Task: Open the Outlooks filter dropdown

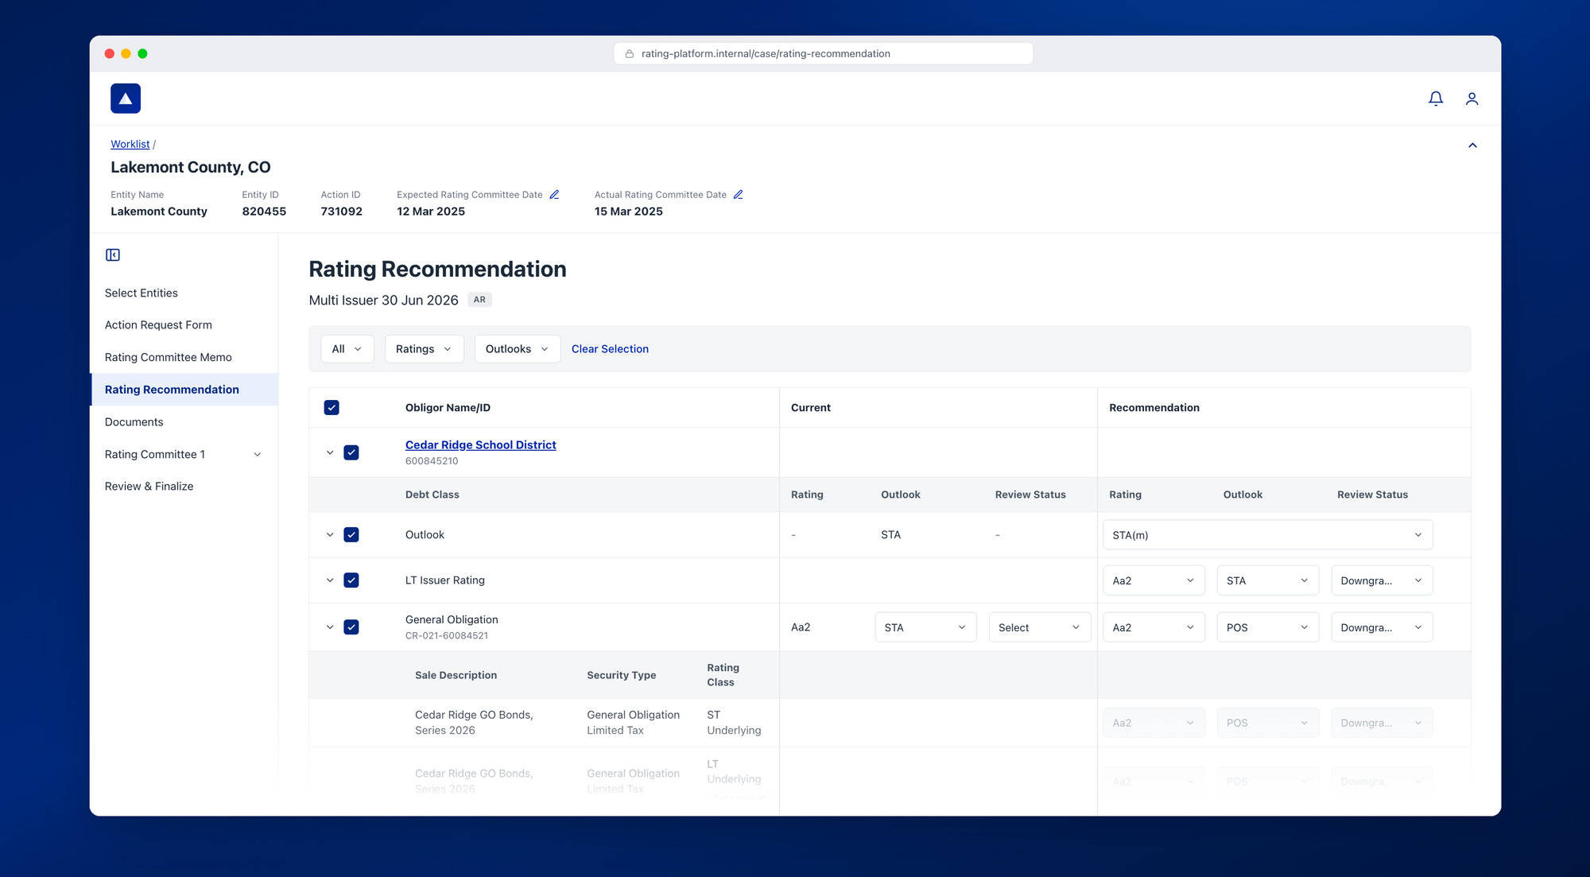Action: point(517,349)
